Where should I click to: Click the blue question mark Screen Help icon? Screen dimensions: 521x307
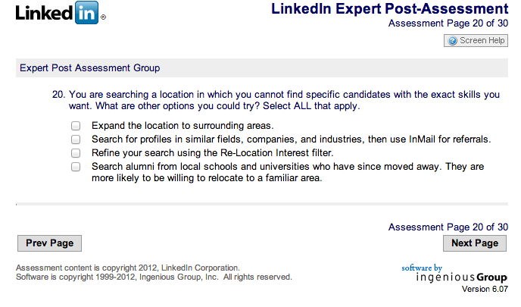tap(453, 41)
